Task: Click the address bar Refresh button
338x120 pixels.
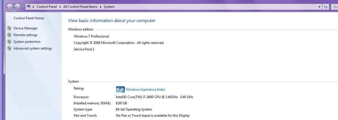Action: [326, 7]
